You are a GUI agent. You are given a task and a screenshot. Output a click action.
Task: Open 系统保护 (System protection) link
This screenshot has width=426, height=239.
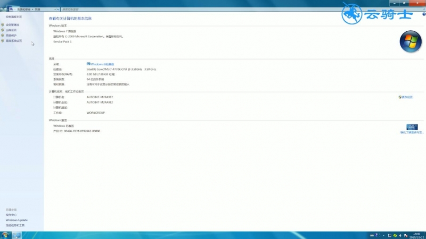[11, 36]
